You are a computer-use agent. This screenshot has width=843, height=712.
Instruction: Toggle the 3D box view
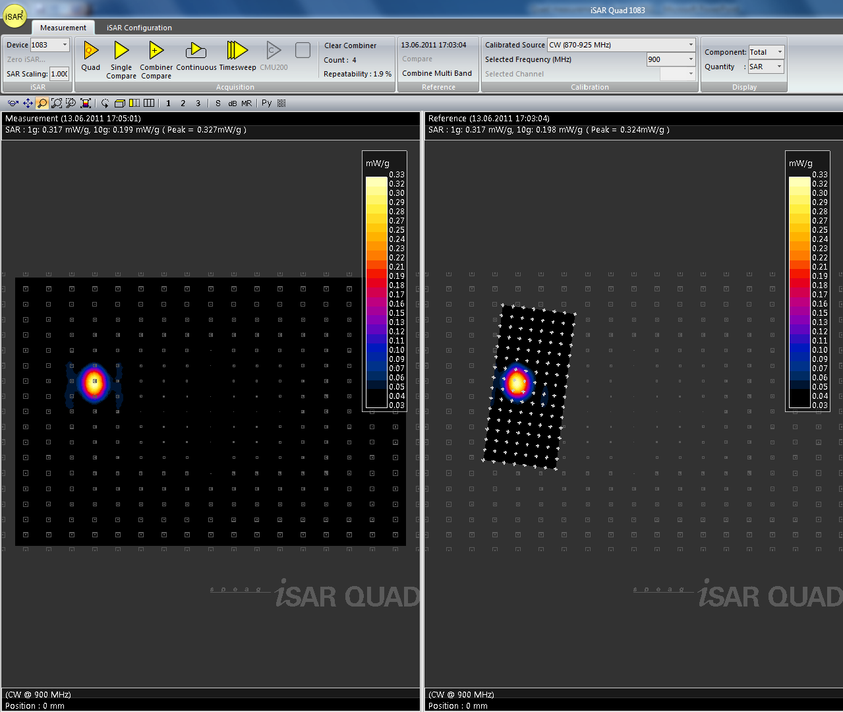pos(120,103)
